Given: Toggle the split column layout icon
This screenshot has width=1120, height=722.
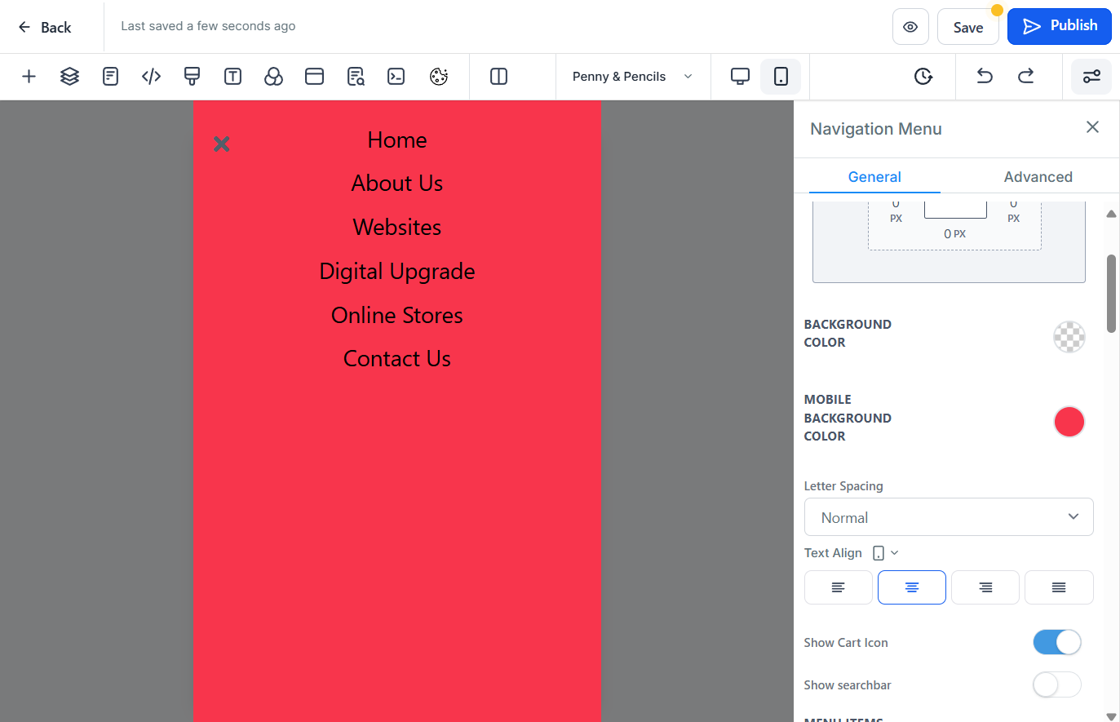Looking at the screenshot, I should tap(498, 77).
